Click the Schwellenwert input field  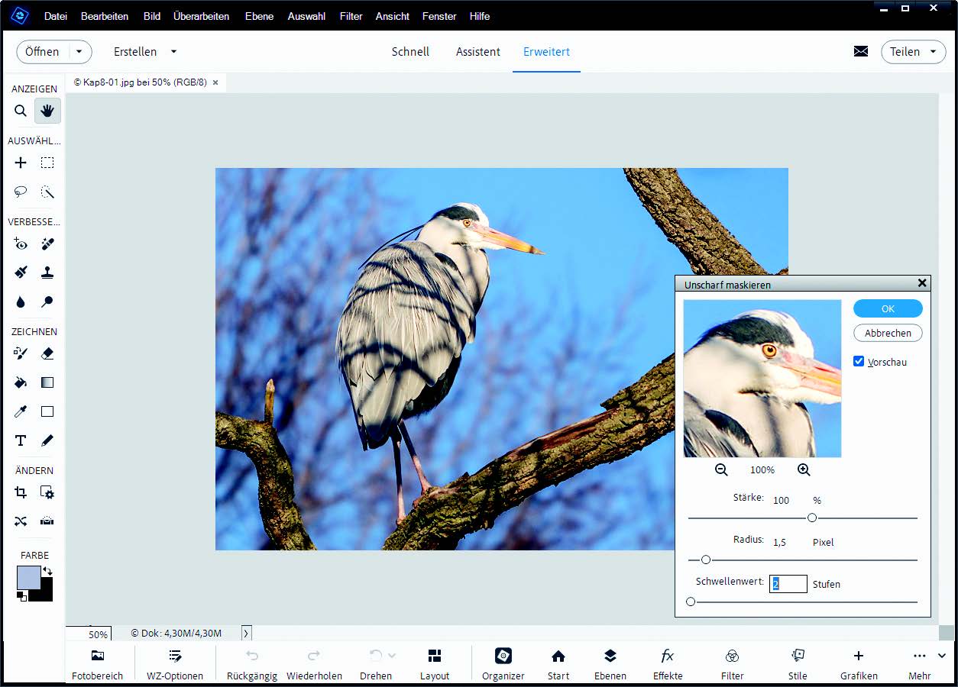(x=788, y=584)
